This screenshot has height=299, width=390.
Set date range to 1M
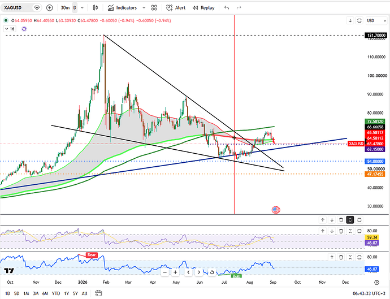pyautogui.click(x=26, y=293)
